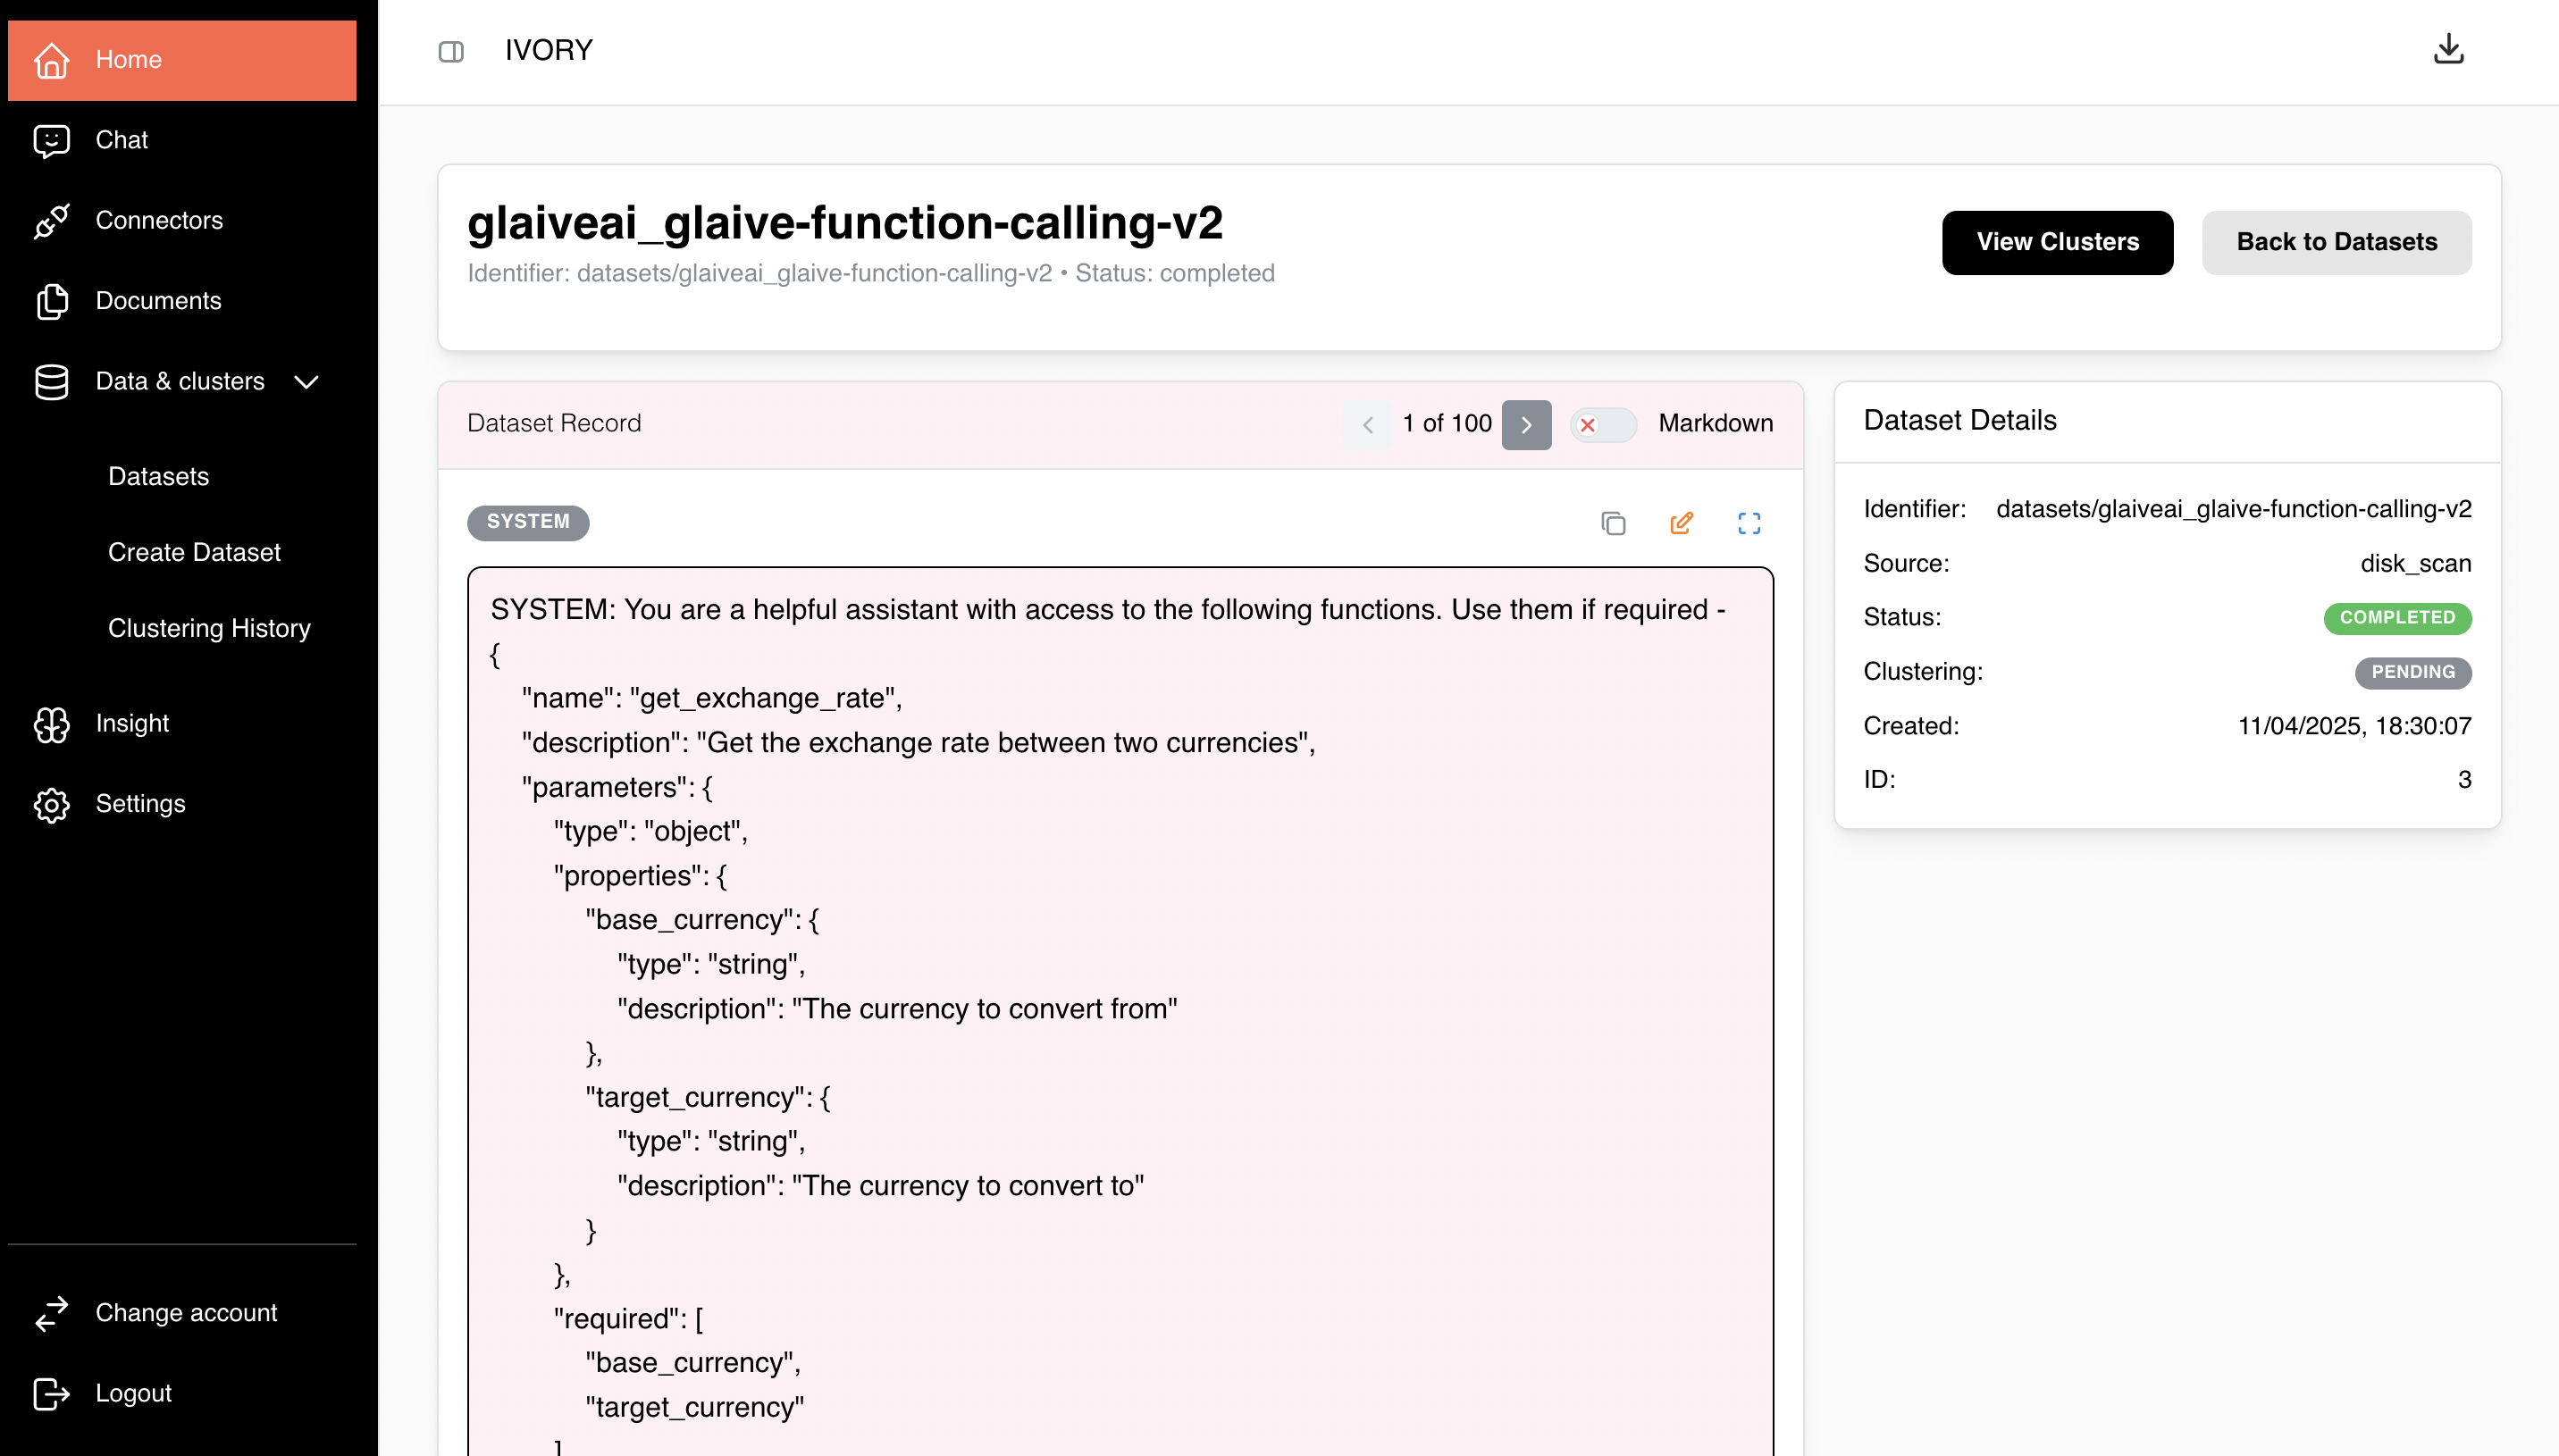Enable the Markdown toggle switch

(1602, 424)
